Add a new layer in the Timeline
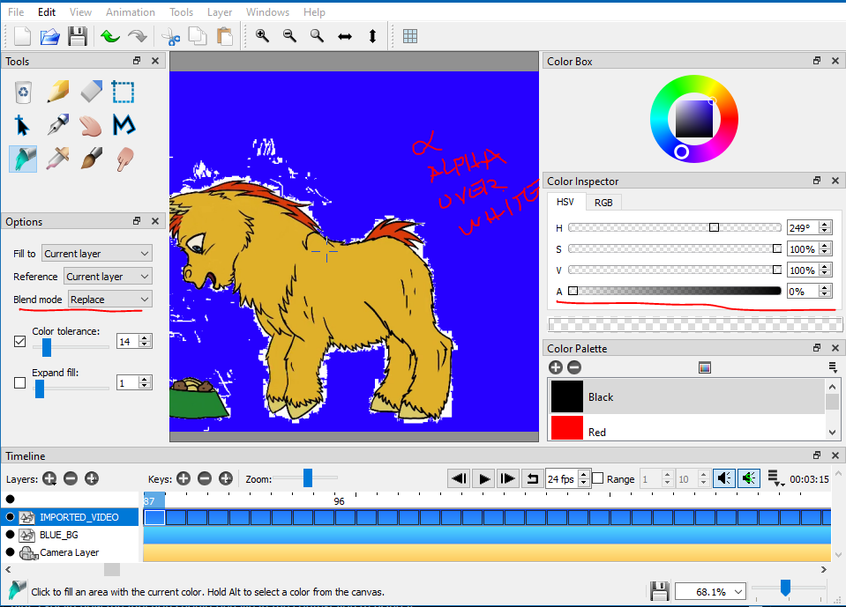 click(x=49, y=478)
